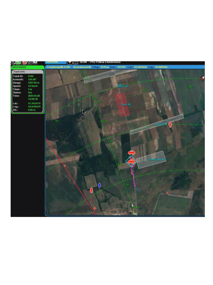Click the green toolbar icon at top left
The height and width of the screenshot is (285, 213).
coord(18,62)
